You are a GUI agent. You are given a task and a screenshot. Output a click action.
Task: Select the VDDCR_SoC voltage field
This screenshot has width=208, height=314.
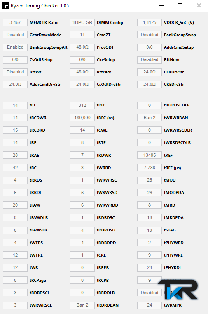[150, 22]
